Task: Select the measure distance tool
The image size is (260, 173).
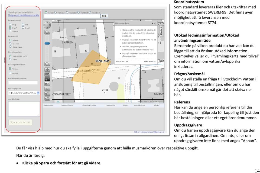Action: coord(47,99)
